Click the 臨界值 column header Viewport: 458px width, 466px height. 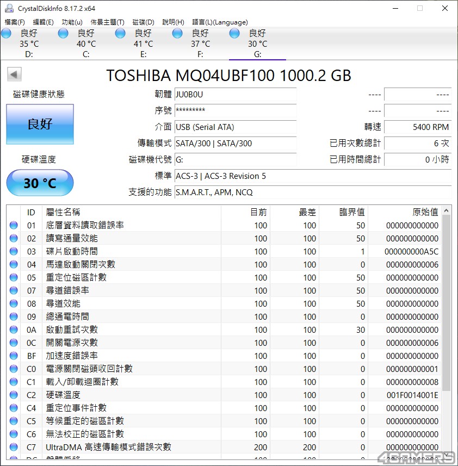click(x=344, y=212)
